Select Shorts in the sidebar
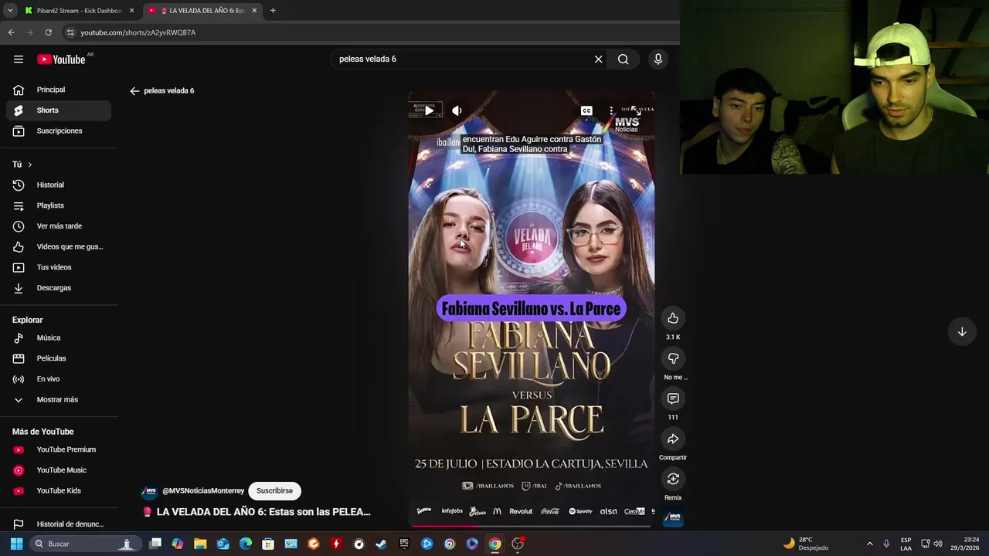Viewport: 989px width, 556px height. click(x=59, y=110)
